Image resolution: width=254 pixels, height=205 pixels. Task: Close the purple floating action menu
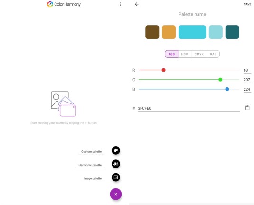point(116,194)
